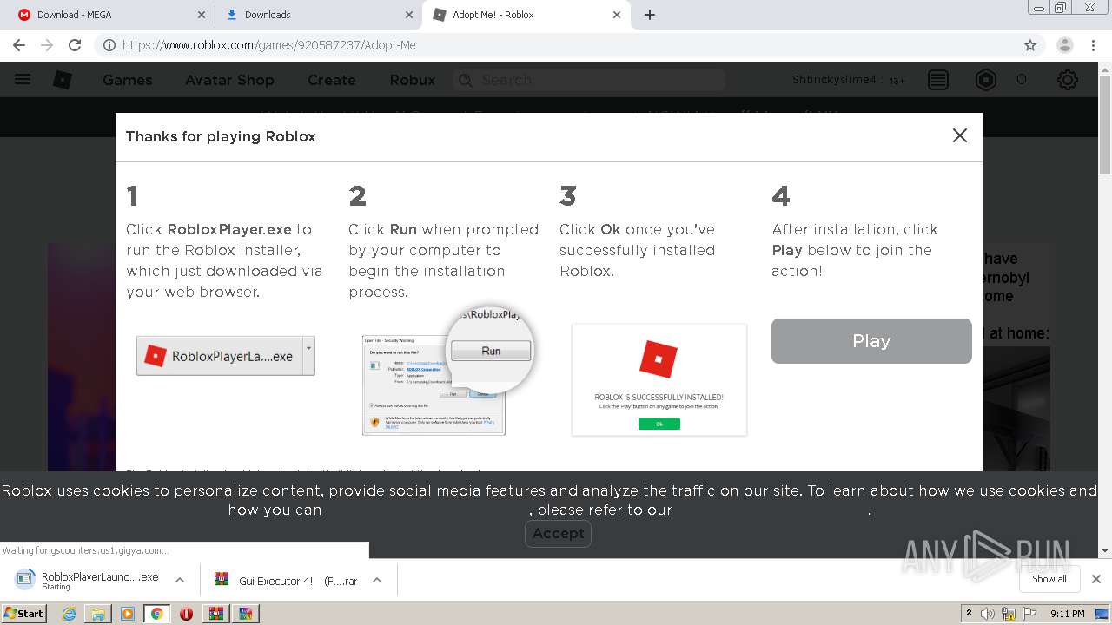
Task: Bookmark this page with the star
Action: tap(1030, 45)
